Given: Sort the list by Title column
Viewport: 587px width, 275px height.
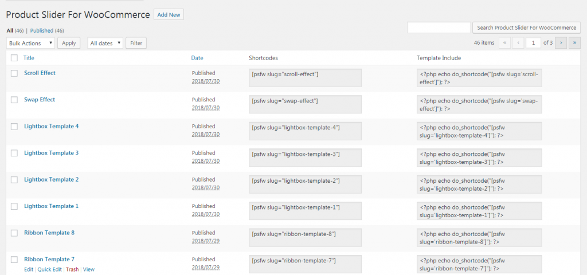Looking at the screenshot, I should (x=29, y=58).
